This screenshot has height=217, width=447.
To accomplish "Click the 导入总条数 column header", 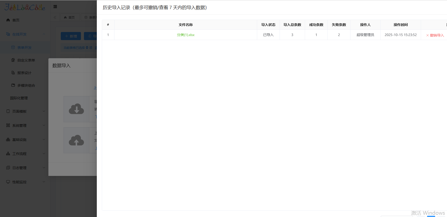I will [292, 25].
